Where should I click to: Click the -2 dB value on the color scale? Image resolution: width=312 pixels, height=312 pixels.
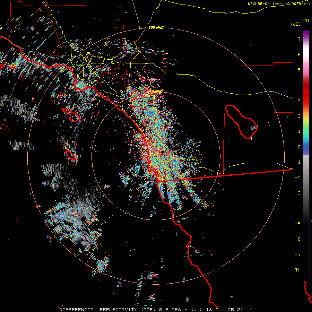(x=298, y=178)
